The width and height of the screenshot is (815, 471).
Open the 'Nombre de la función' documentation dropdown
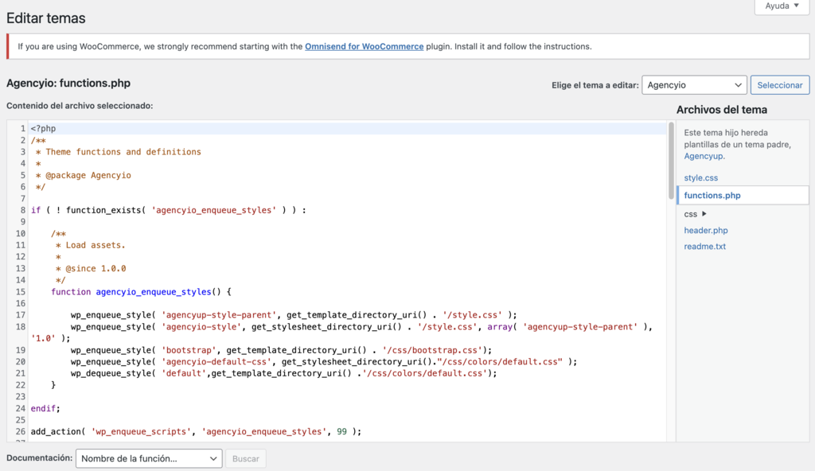[x=148, y=458]
